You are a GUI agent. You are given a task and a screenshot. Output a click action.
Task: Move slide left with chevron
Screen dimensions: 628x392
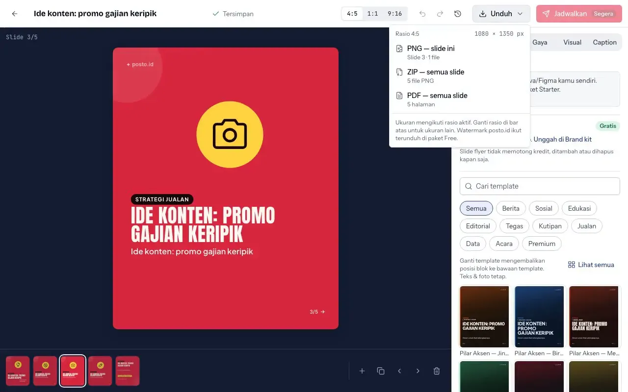pos(399,371)
